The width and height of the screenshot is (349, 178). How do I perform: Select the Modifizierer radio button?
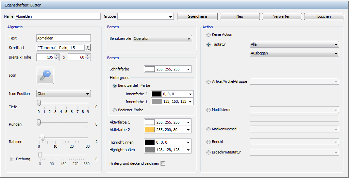(208, 110)
